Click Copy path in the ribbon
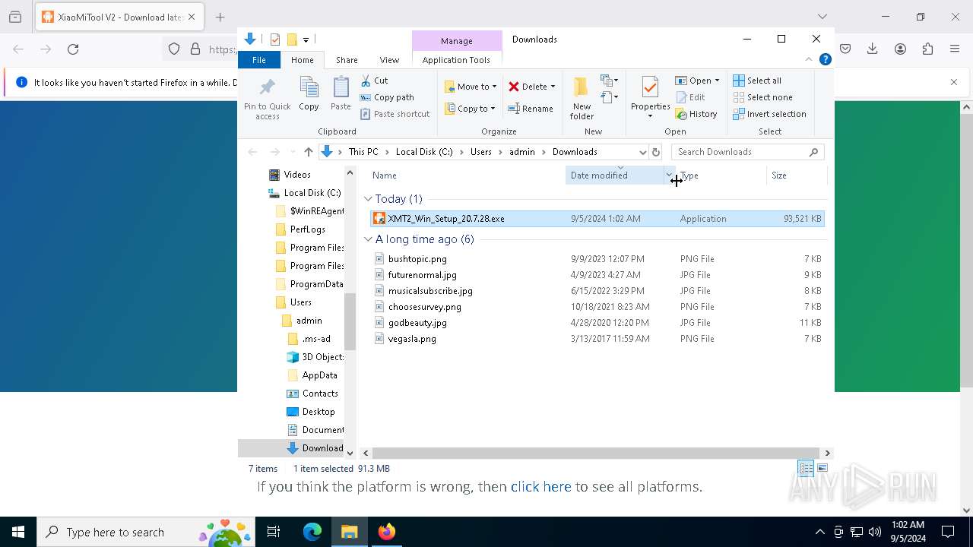The height and width of the screenshot is (547, 973). (x=387, y=97)
